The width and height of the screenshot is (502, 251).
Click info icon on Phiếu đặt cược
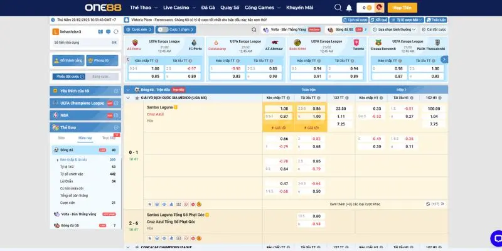pyautogui.click(x=82, y=77)
